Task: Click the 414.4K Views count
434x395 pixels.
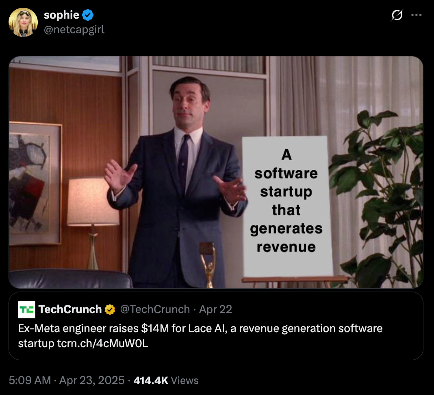Action: pyautogui.click(x=166, y=380)
